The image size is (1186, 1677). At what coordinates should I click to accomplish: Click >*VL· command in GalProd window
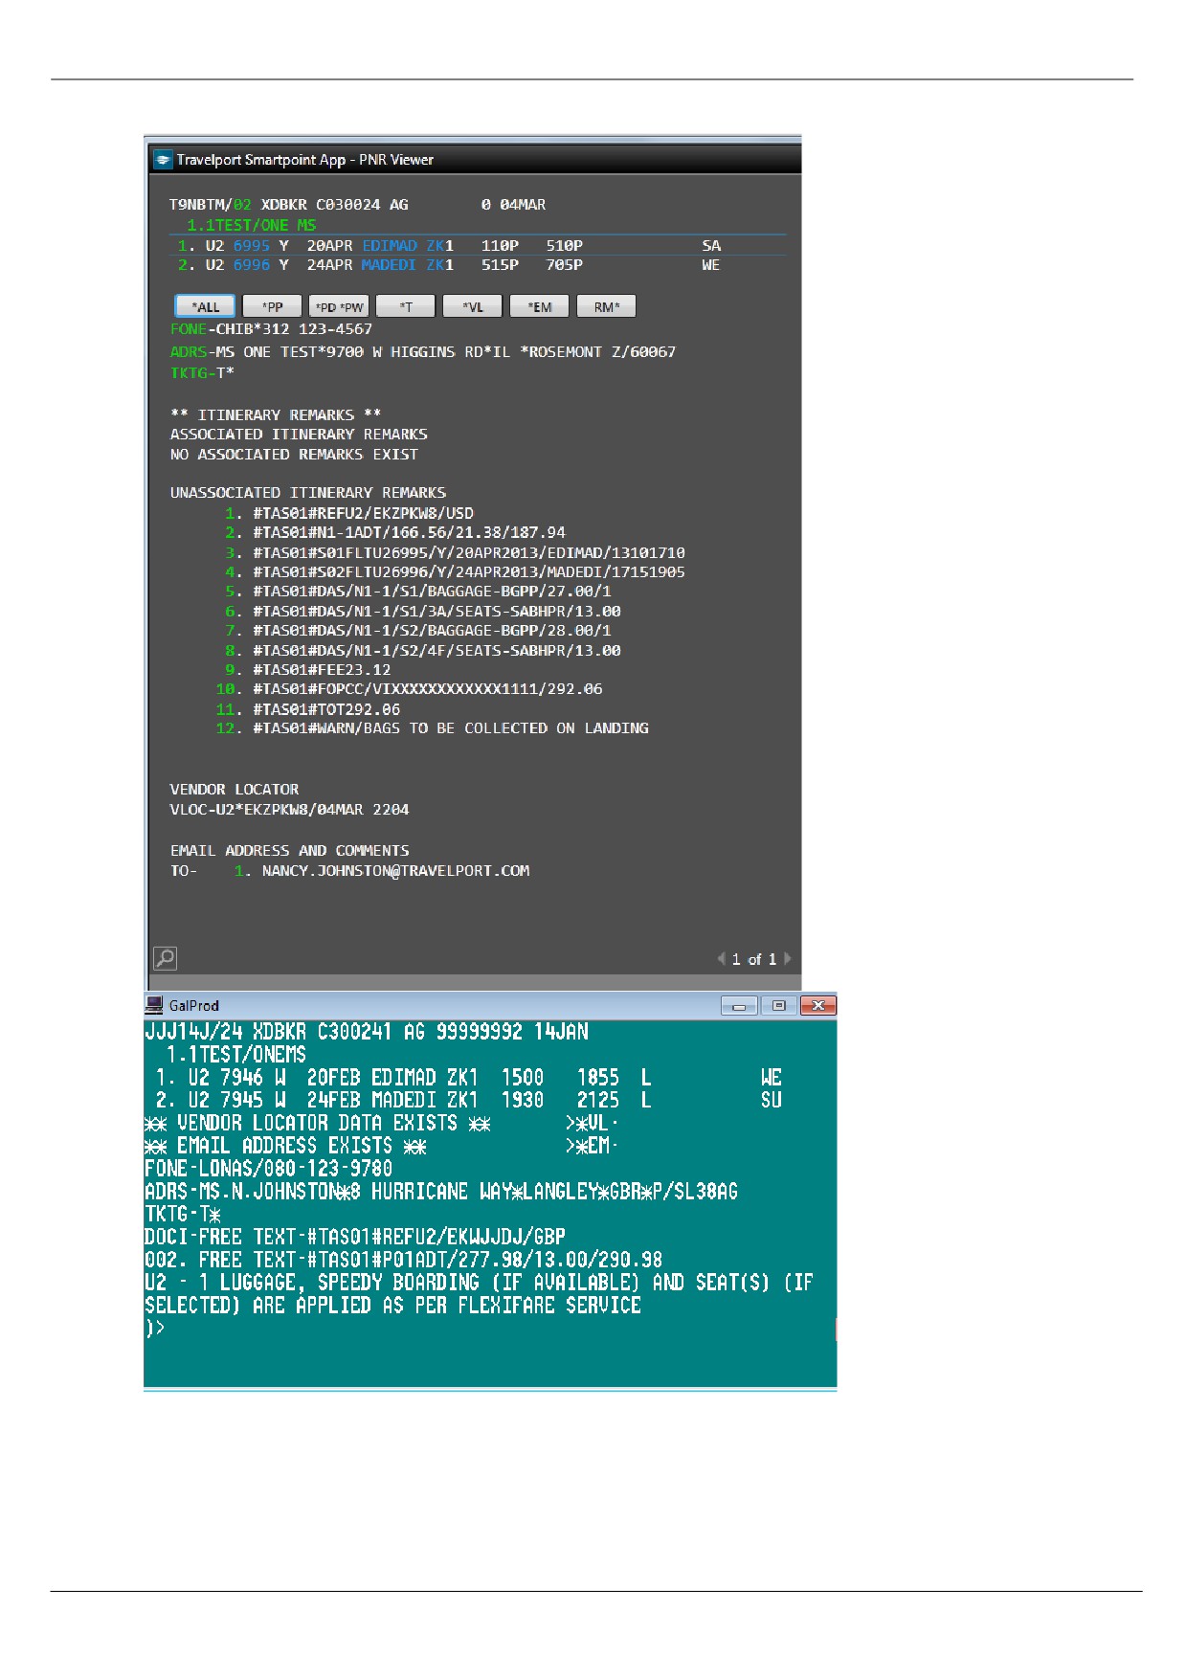point(592,1123)
